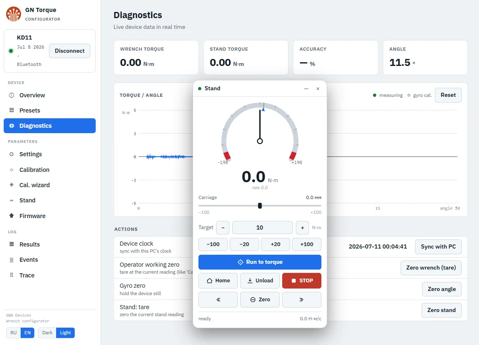This screenshot has height=345, width=479.
Task: Click the Results table icon
Action: pyautogui.click(x=12, y=244)
